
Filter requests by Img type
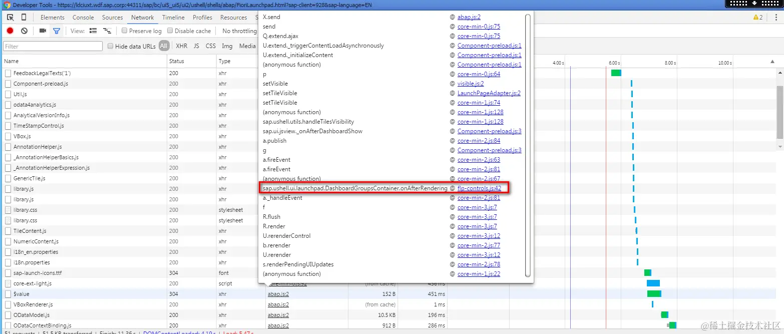pos(227,46)
